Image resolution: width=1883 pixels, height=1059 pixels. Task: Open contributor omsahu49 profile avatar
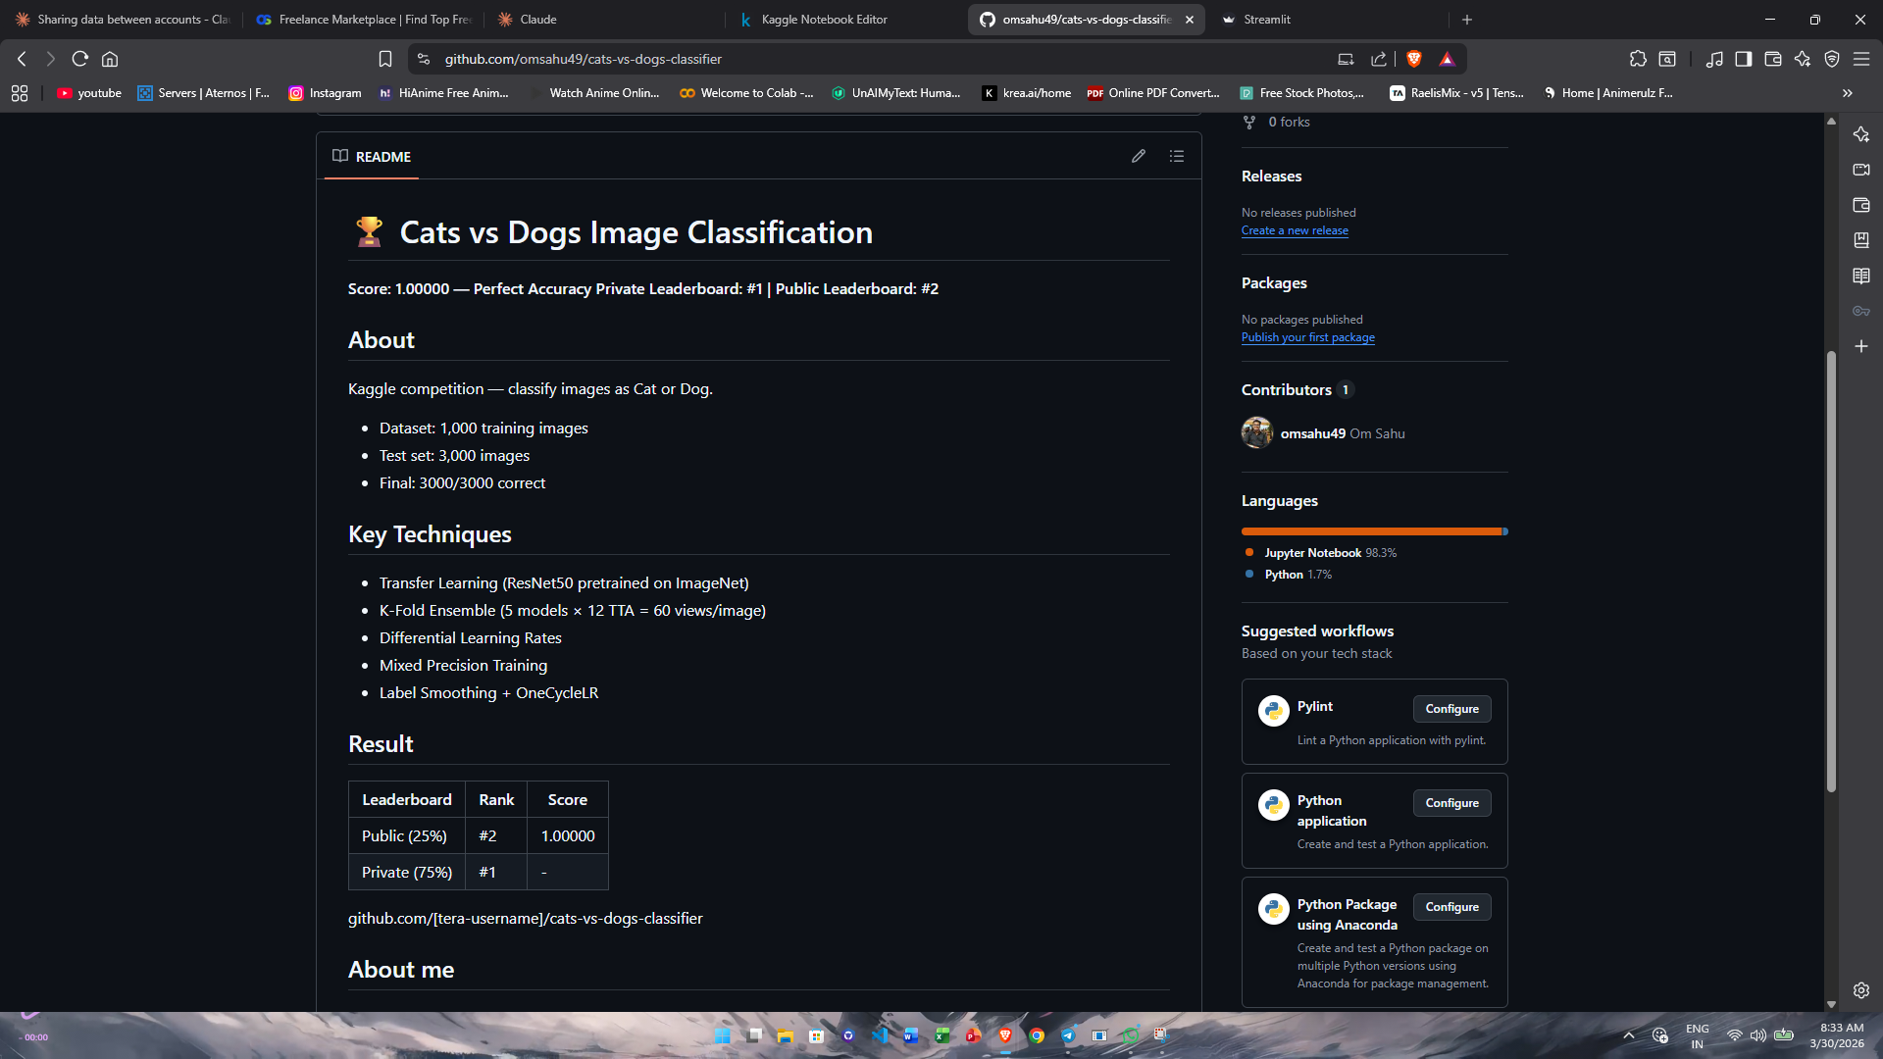pos(1256,432)
